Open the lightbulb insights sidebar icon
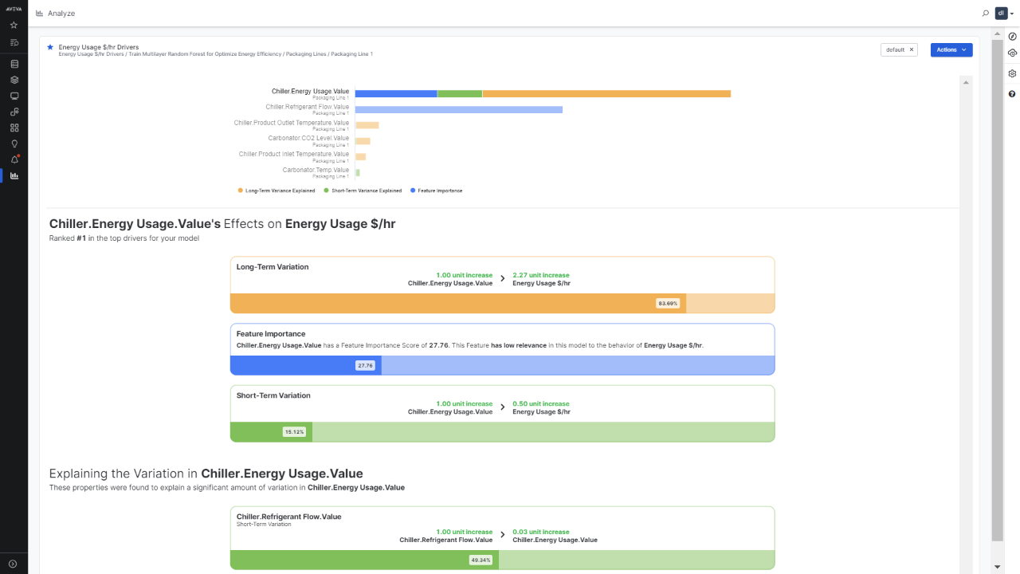Screen dimensions: 1020x574 pos(14,143)
